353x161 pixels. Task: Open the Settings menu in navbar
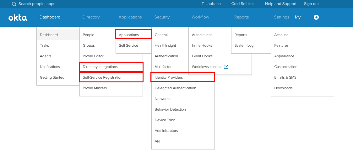pyautogui.click(x=281, y=17)
